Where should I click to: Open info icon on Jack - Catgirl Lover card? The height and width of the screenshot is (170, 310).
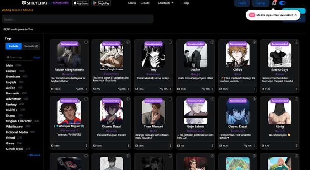128,42
